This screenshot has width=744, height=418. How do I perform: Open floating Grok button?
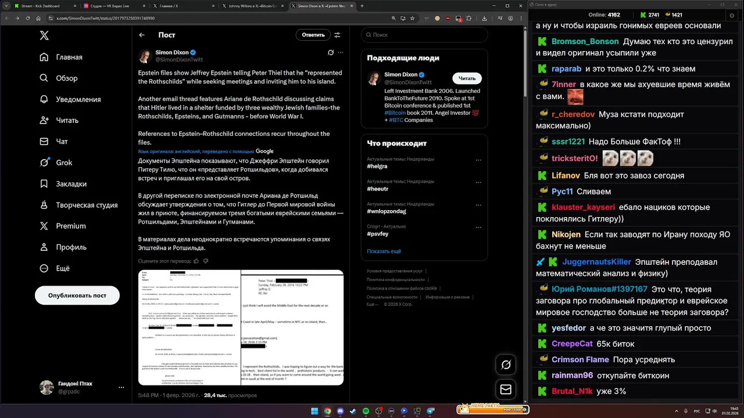pyautogui.click(x=506, y=365)
